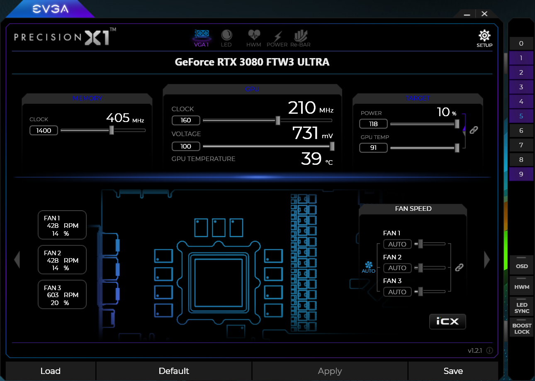Click the EVGA logo tab
Image resolution: width=535 pixels, height=381 pixels.
(51, 9)
